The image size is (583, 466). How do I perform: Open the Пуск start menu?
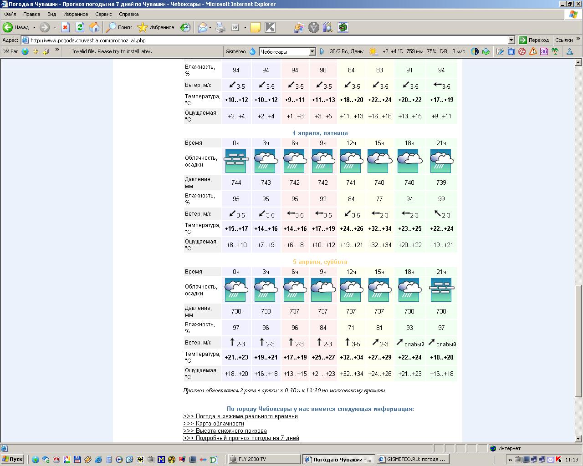pyautogui.click(x=12, y=459)
